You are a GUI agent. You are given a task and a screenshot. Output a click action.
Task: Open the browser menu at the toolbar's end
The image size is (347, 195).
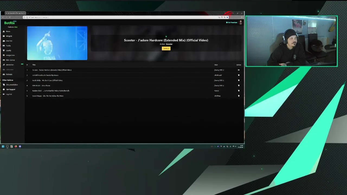point(242,17)
